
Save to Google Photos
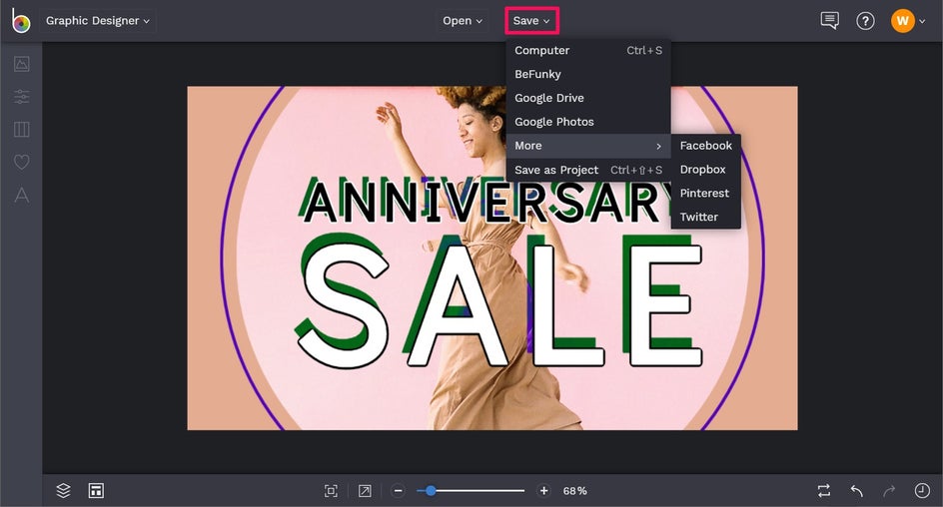tap(588, 122)
